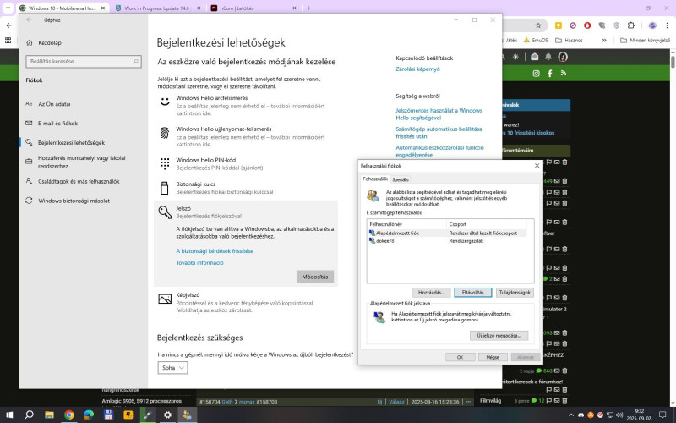This screenshot has height=423, width=676.
Task: Click the Settings gear on the taskbar
Action: click(167, 415)
